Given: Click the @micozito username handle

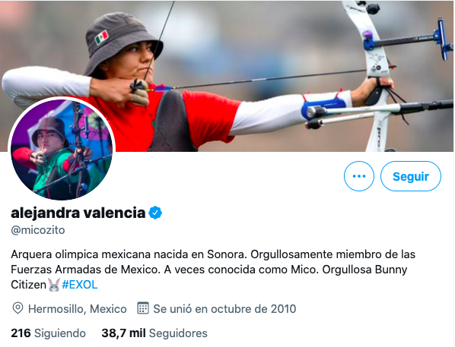Looking at the screenshot, I should (38, 230).
